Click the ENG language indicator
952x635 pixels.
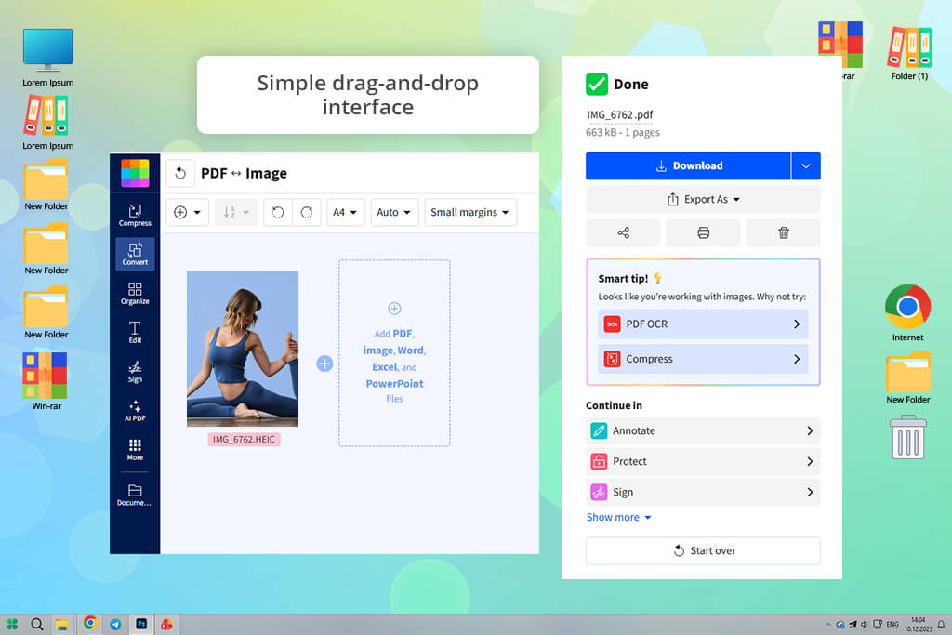click(x=892, y=624)
